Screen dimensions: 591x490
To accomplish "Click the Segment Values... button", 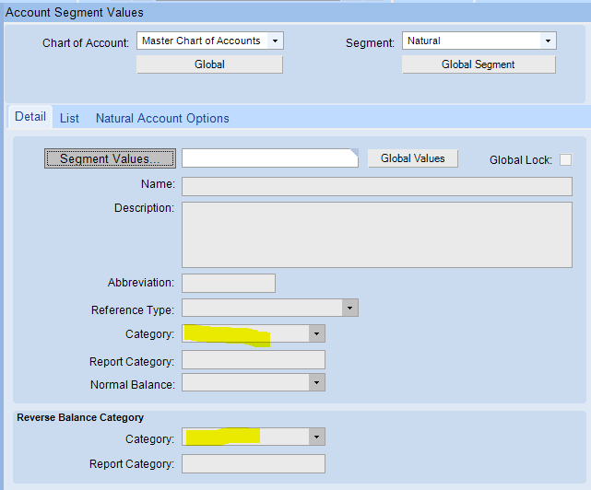I will point(110,158).
